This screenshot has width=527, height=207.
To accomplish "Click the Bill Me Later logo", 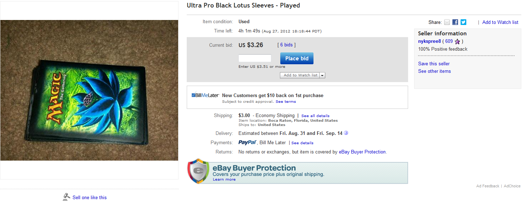I will tap(205, 95).
